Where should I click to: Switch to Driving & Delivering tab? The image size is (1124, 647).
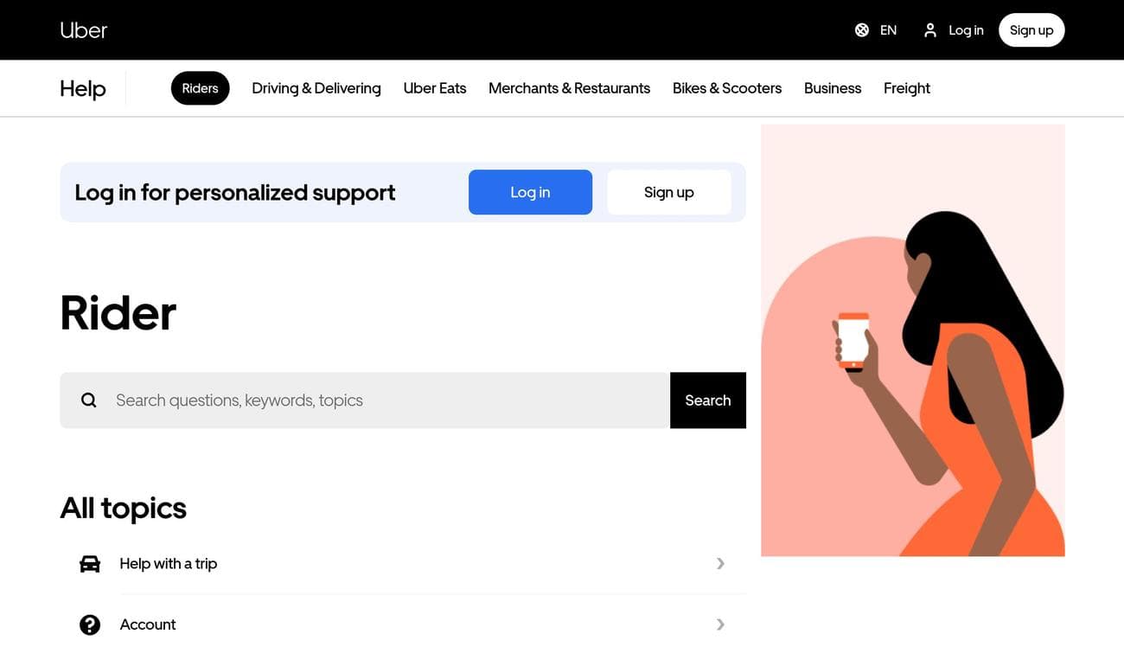click(x=316, y=88)
